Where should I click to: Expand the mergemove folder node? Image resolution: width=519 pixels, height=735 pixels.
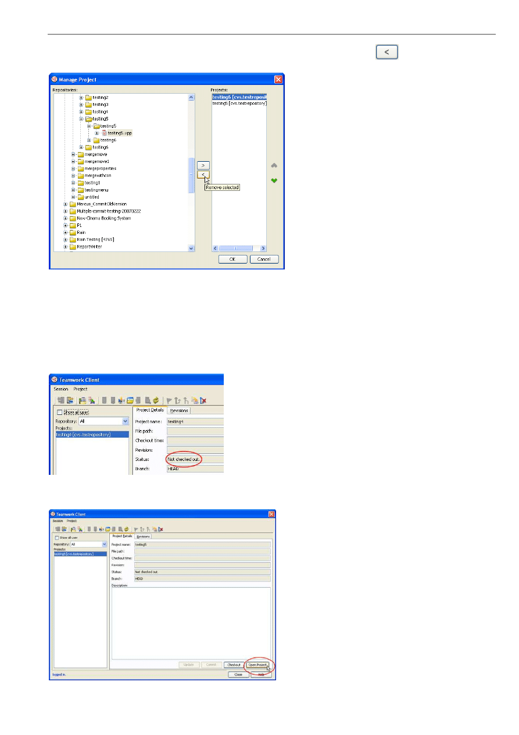pos(74,154)
